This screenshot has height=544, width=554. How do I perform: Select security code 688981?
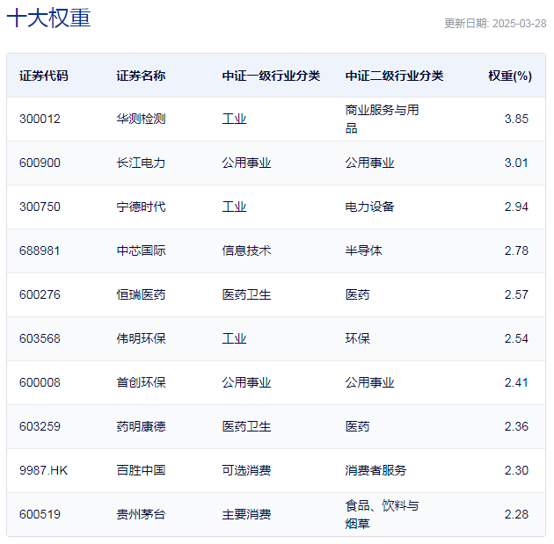(x=40, y=250)
